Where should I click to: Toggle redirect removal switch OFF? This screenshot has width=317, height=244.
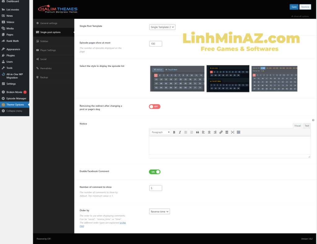(155, 107)
